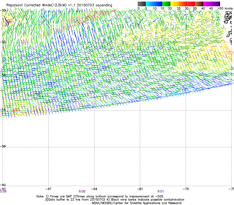Click the -78 longitude axis label
This screenshot has height=205, width=234.
(x=186, y=189)
